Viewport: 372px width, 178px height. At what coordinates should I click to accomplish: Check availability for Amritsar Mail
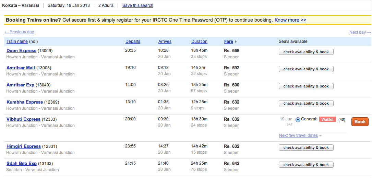click(306, 69)
